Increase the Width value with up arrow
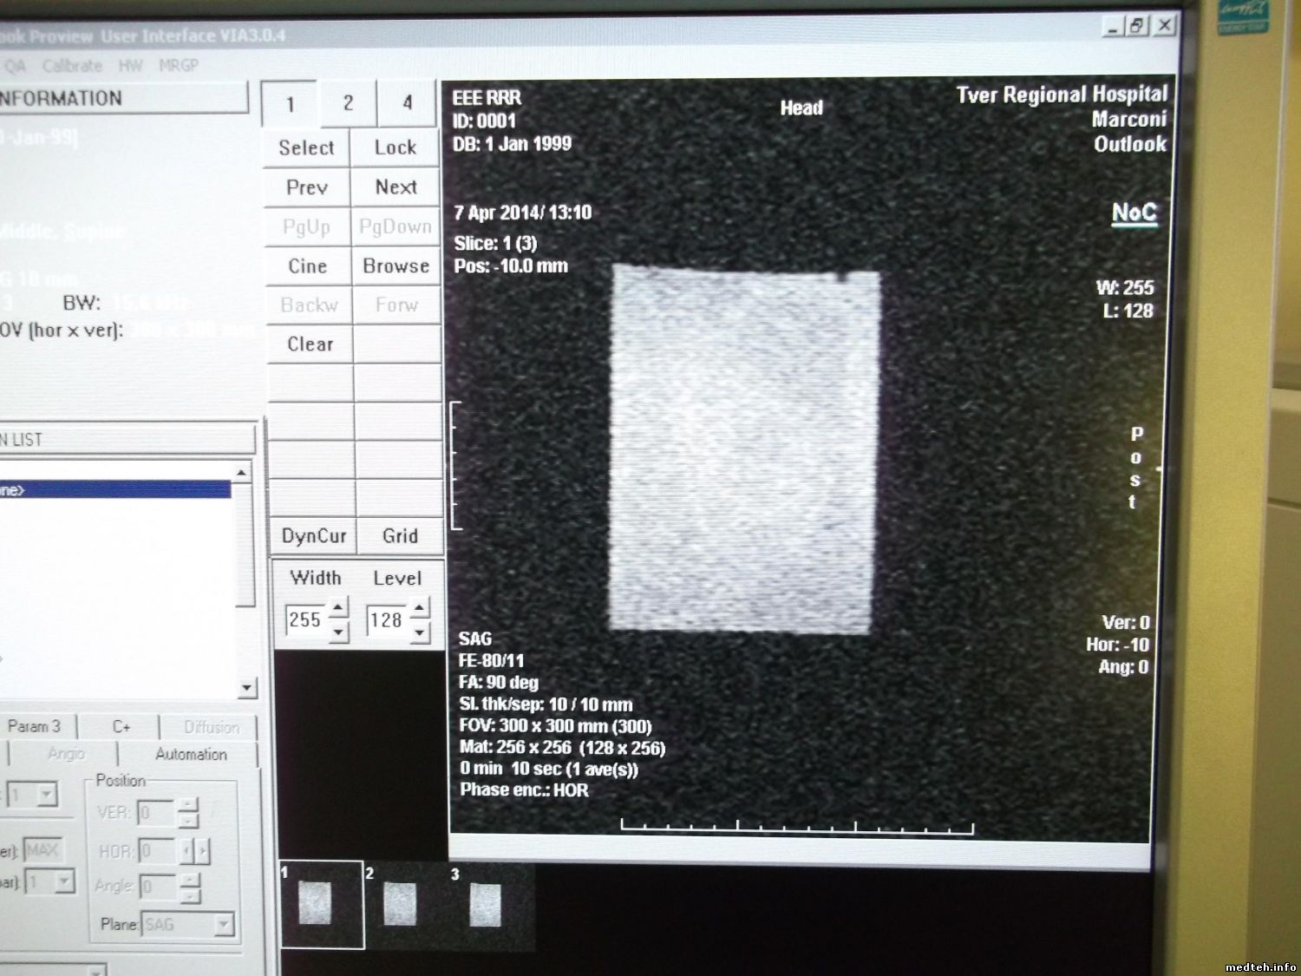Screen dimensions: 1301x976 (x=339, y=607)
